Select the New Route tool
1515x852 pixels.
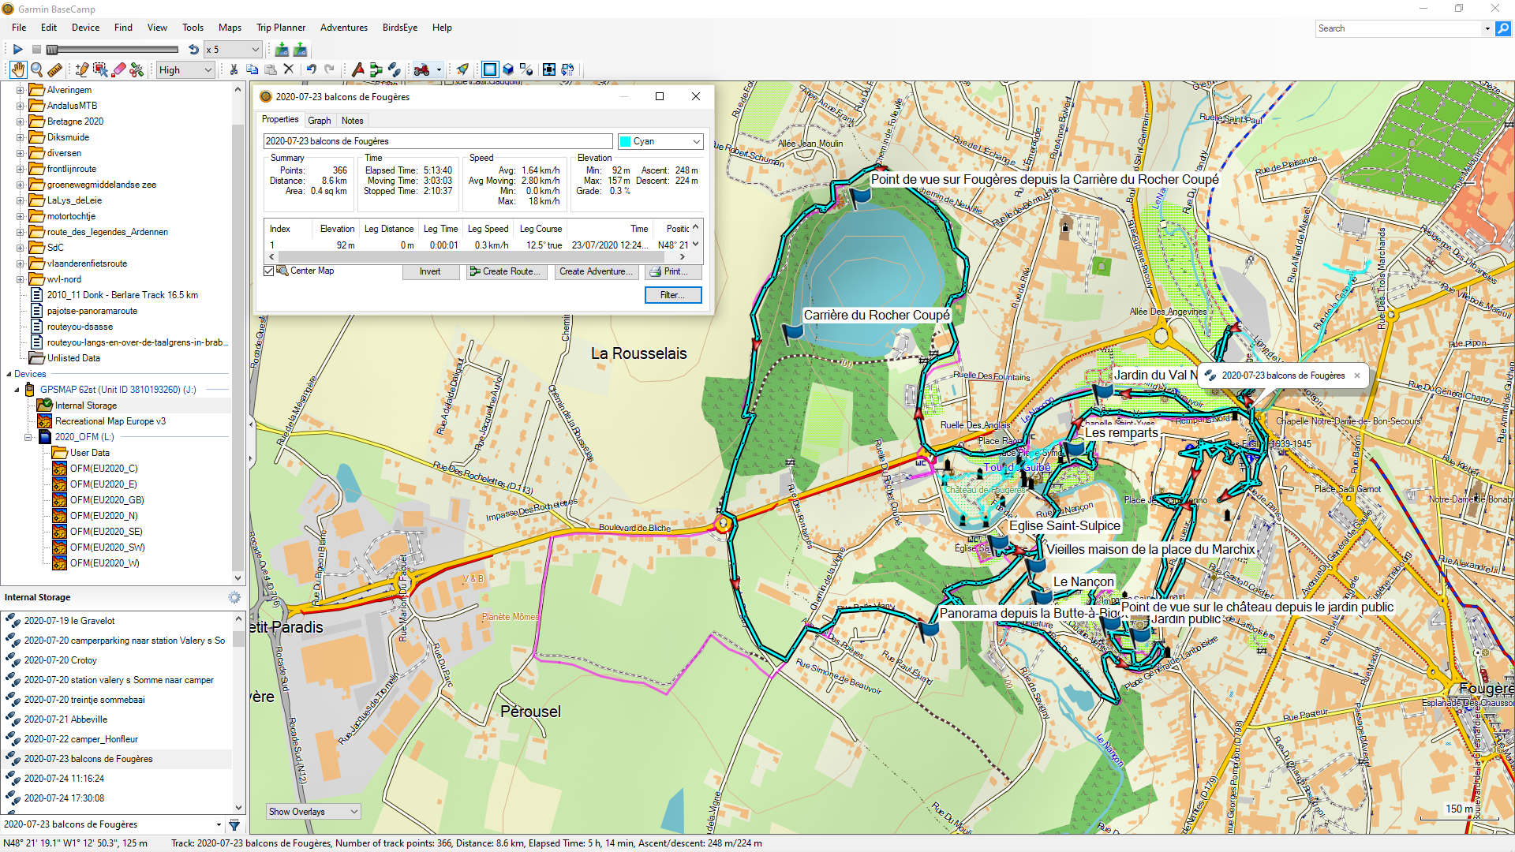pos(376,69)
